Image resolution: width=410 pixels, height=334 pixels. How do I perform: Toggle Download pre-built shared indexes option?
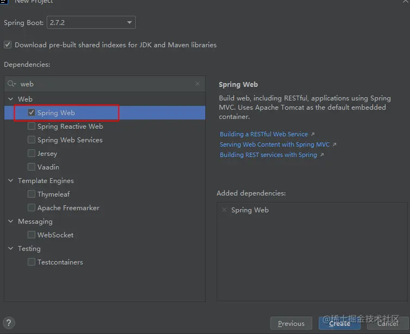(x=8, y=45)
